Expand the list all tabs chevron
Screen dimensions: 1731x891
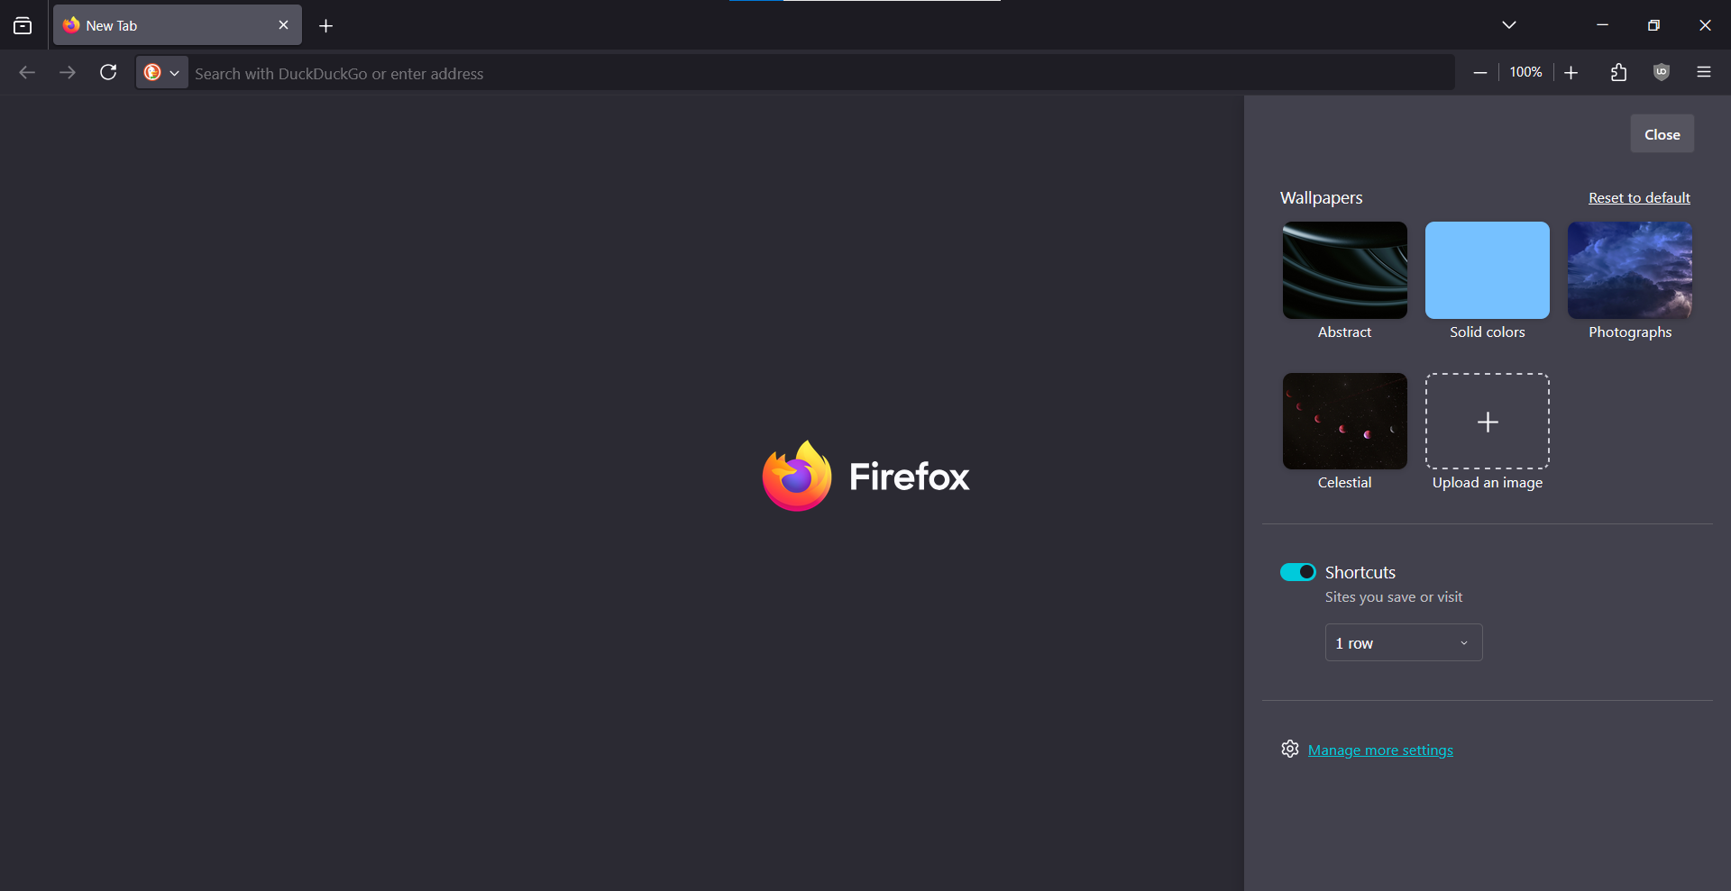(x=1509, y=25)
